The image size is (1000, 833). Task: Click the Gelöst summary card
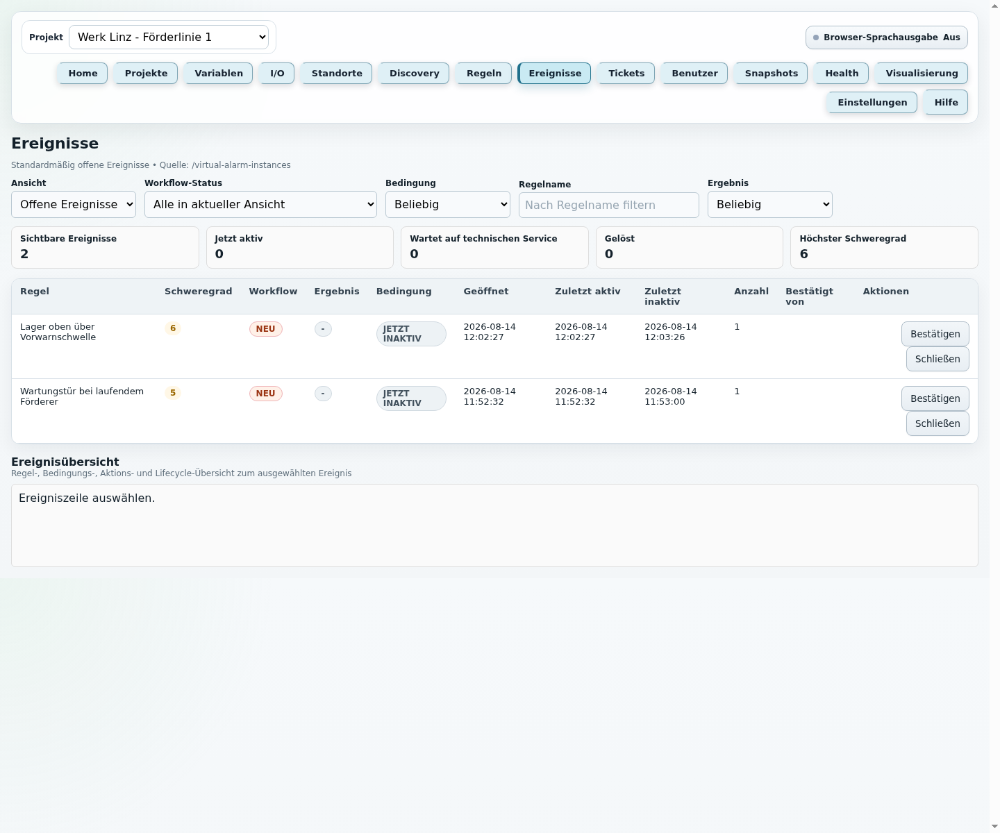coord(690,247)
